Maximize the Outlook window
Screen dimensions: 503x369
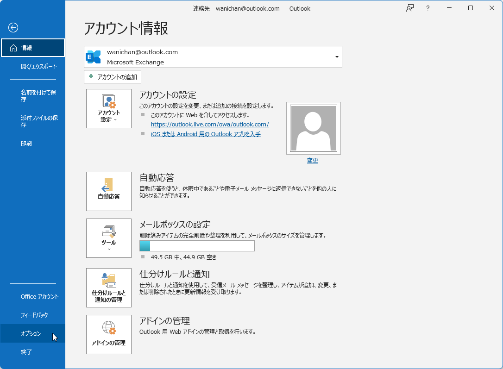(471, 8)
